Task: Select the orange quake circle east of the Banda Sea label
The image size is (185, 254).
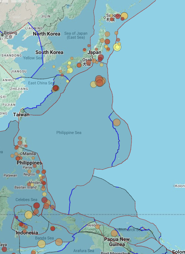Action: 59,242
